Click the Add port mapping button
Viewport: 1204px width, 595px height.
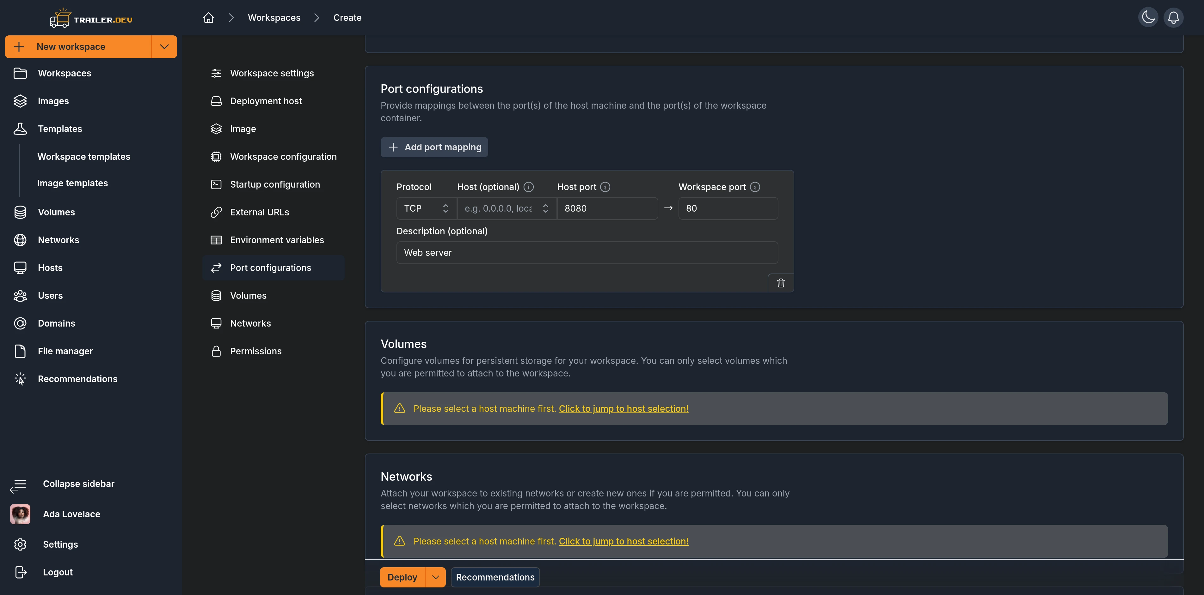[x=434, y=147]
